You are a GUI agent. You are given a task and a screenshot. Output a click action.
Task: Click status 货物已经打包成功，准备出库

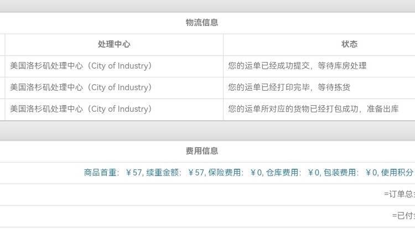pyautogui.click(x=313, y=109)
